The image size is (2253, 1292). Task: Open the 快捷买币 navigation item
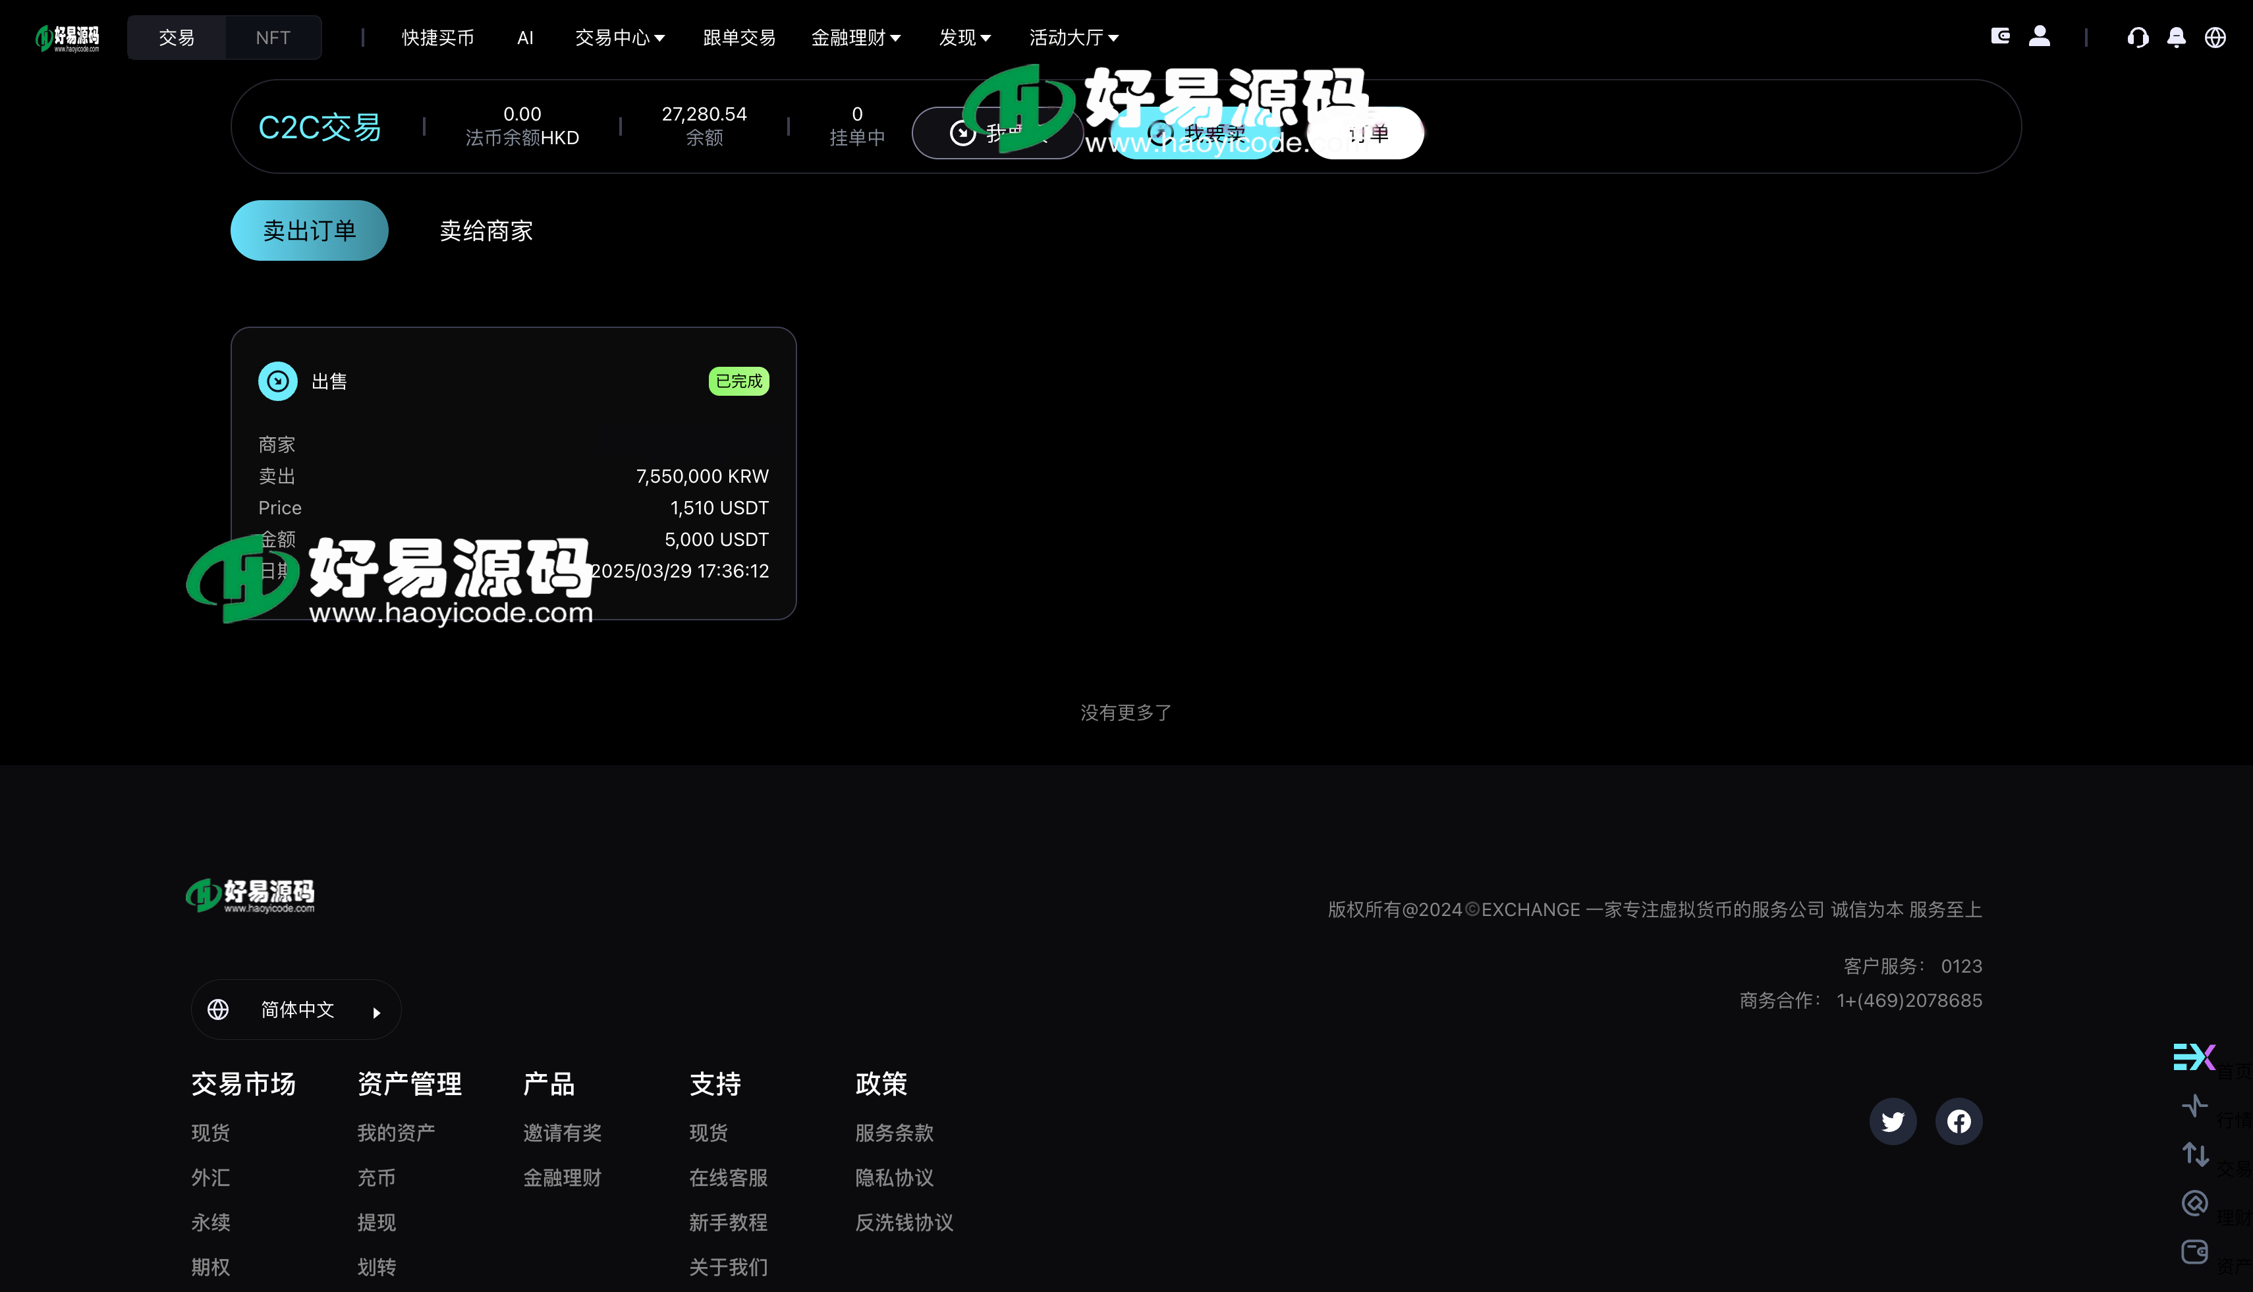click(437, 38)
